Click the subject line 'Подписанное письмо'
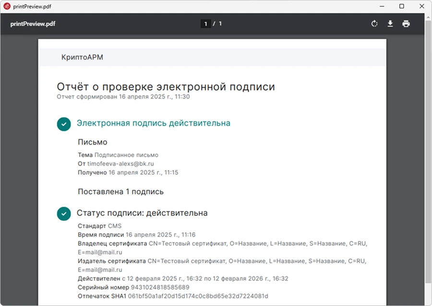 point(126,154)
